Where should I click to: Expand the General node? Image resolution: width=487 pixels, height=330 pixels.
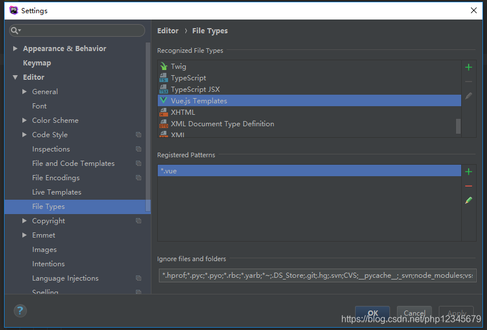pyautogui.click(x=24, y=91)
